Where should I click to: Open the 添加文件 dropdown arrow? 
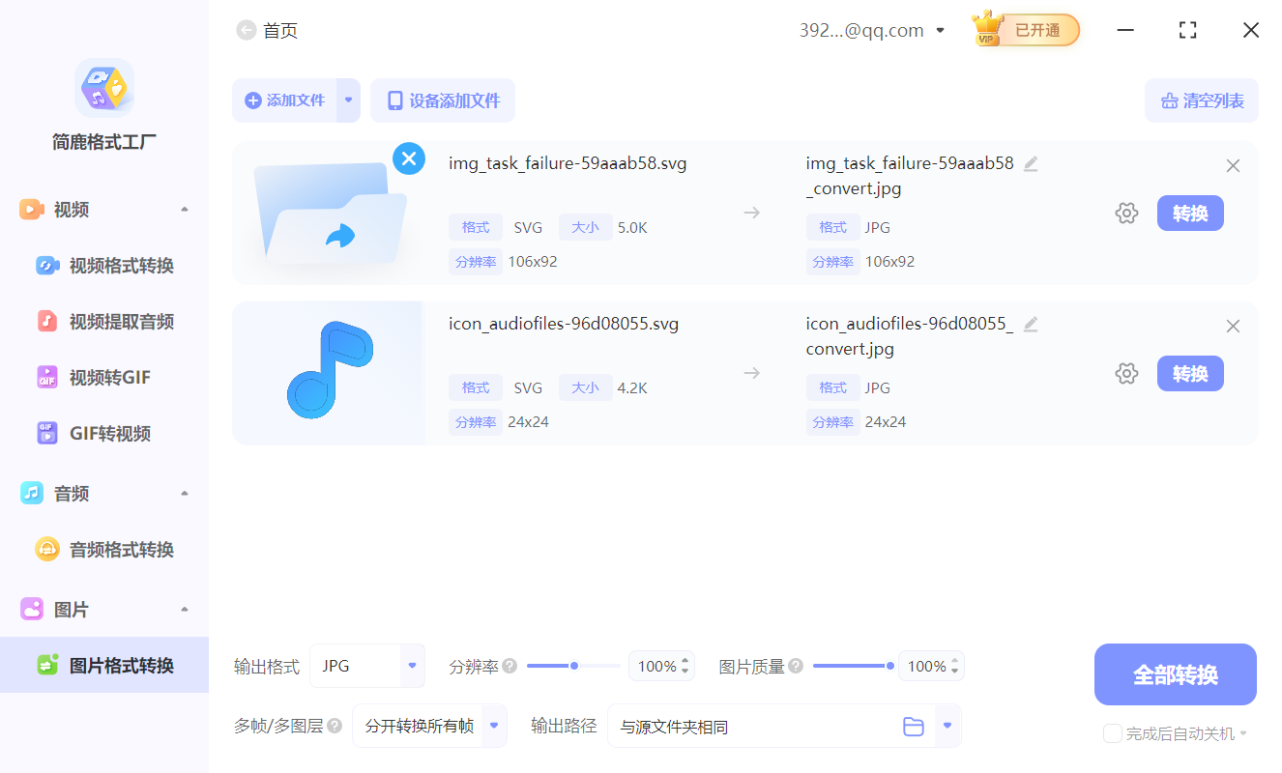(348, 100)
